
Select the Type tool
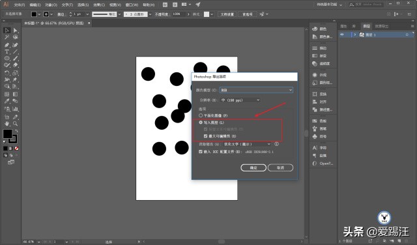7,51
